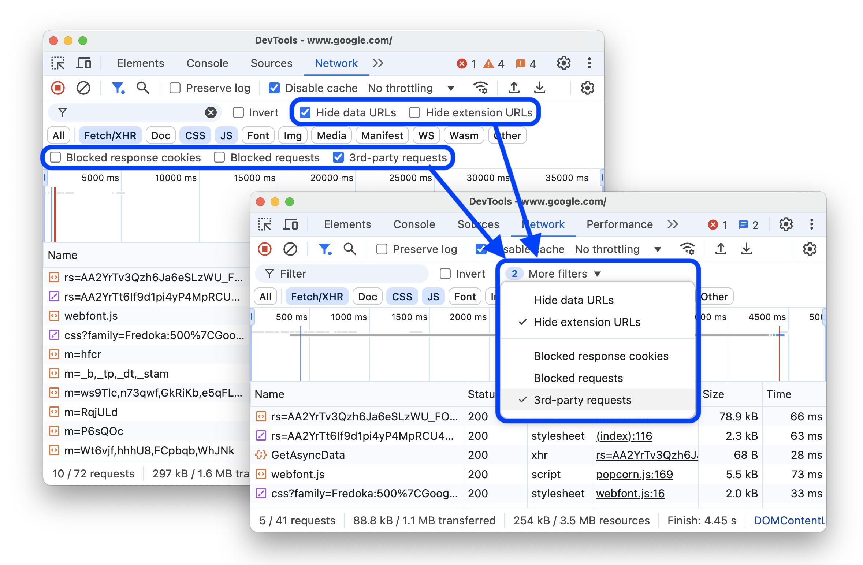Click the network search magnifier icon
Screen dimensions: 863x565
pyautogui.click(x=144, y=88)
